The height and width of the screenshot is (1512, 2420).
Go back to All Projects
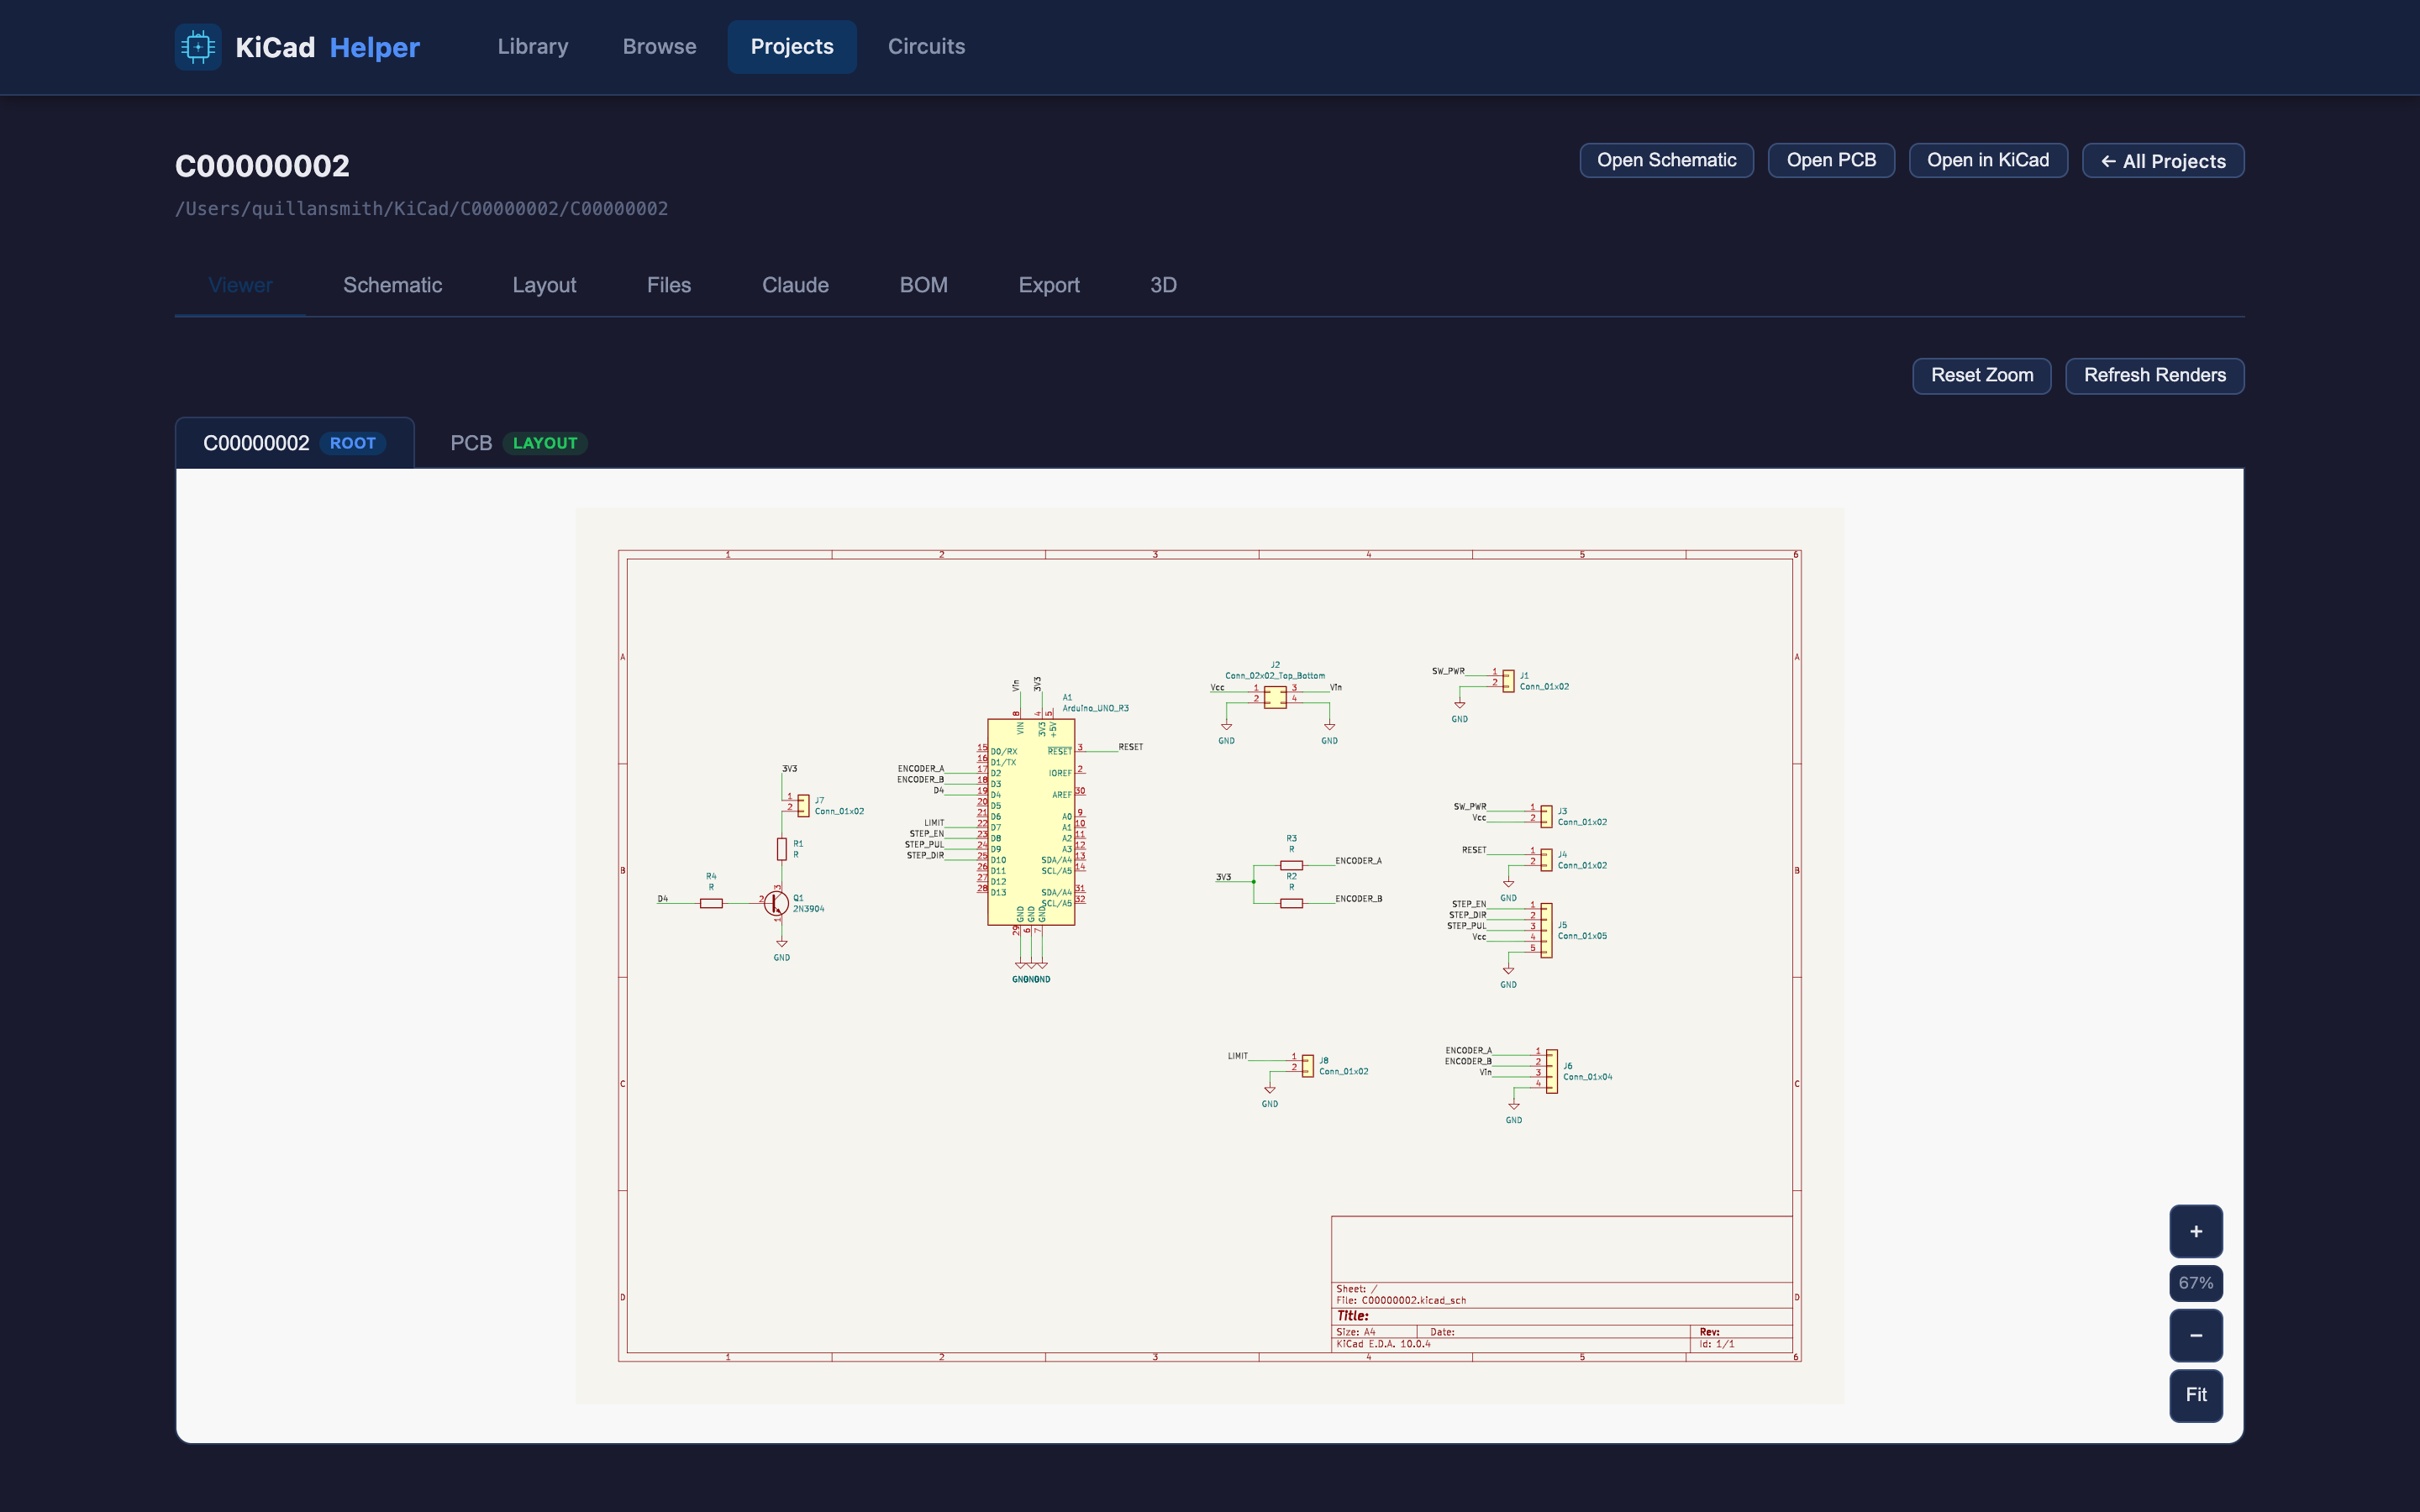[2163, 161]
